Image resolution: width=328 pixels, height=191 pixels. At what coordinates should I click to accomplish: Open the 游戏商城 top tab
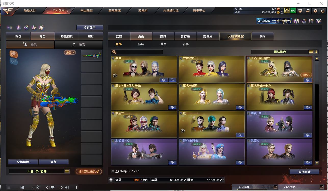pyautogui.click(x=115, y=10)
